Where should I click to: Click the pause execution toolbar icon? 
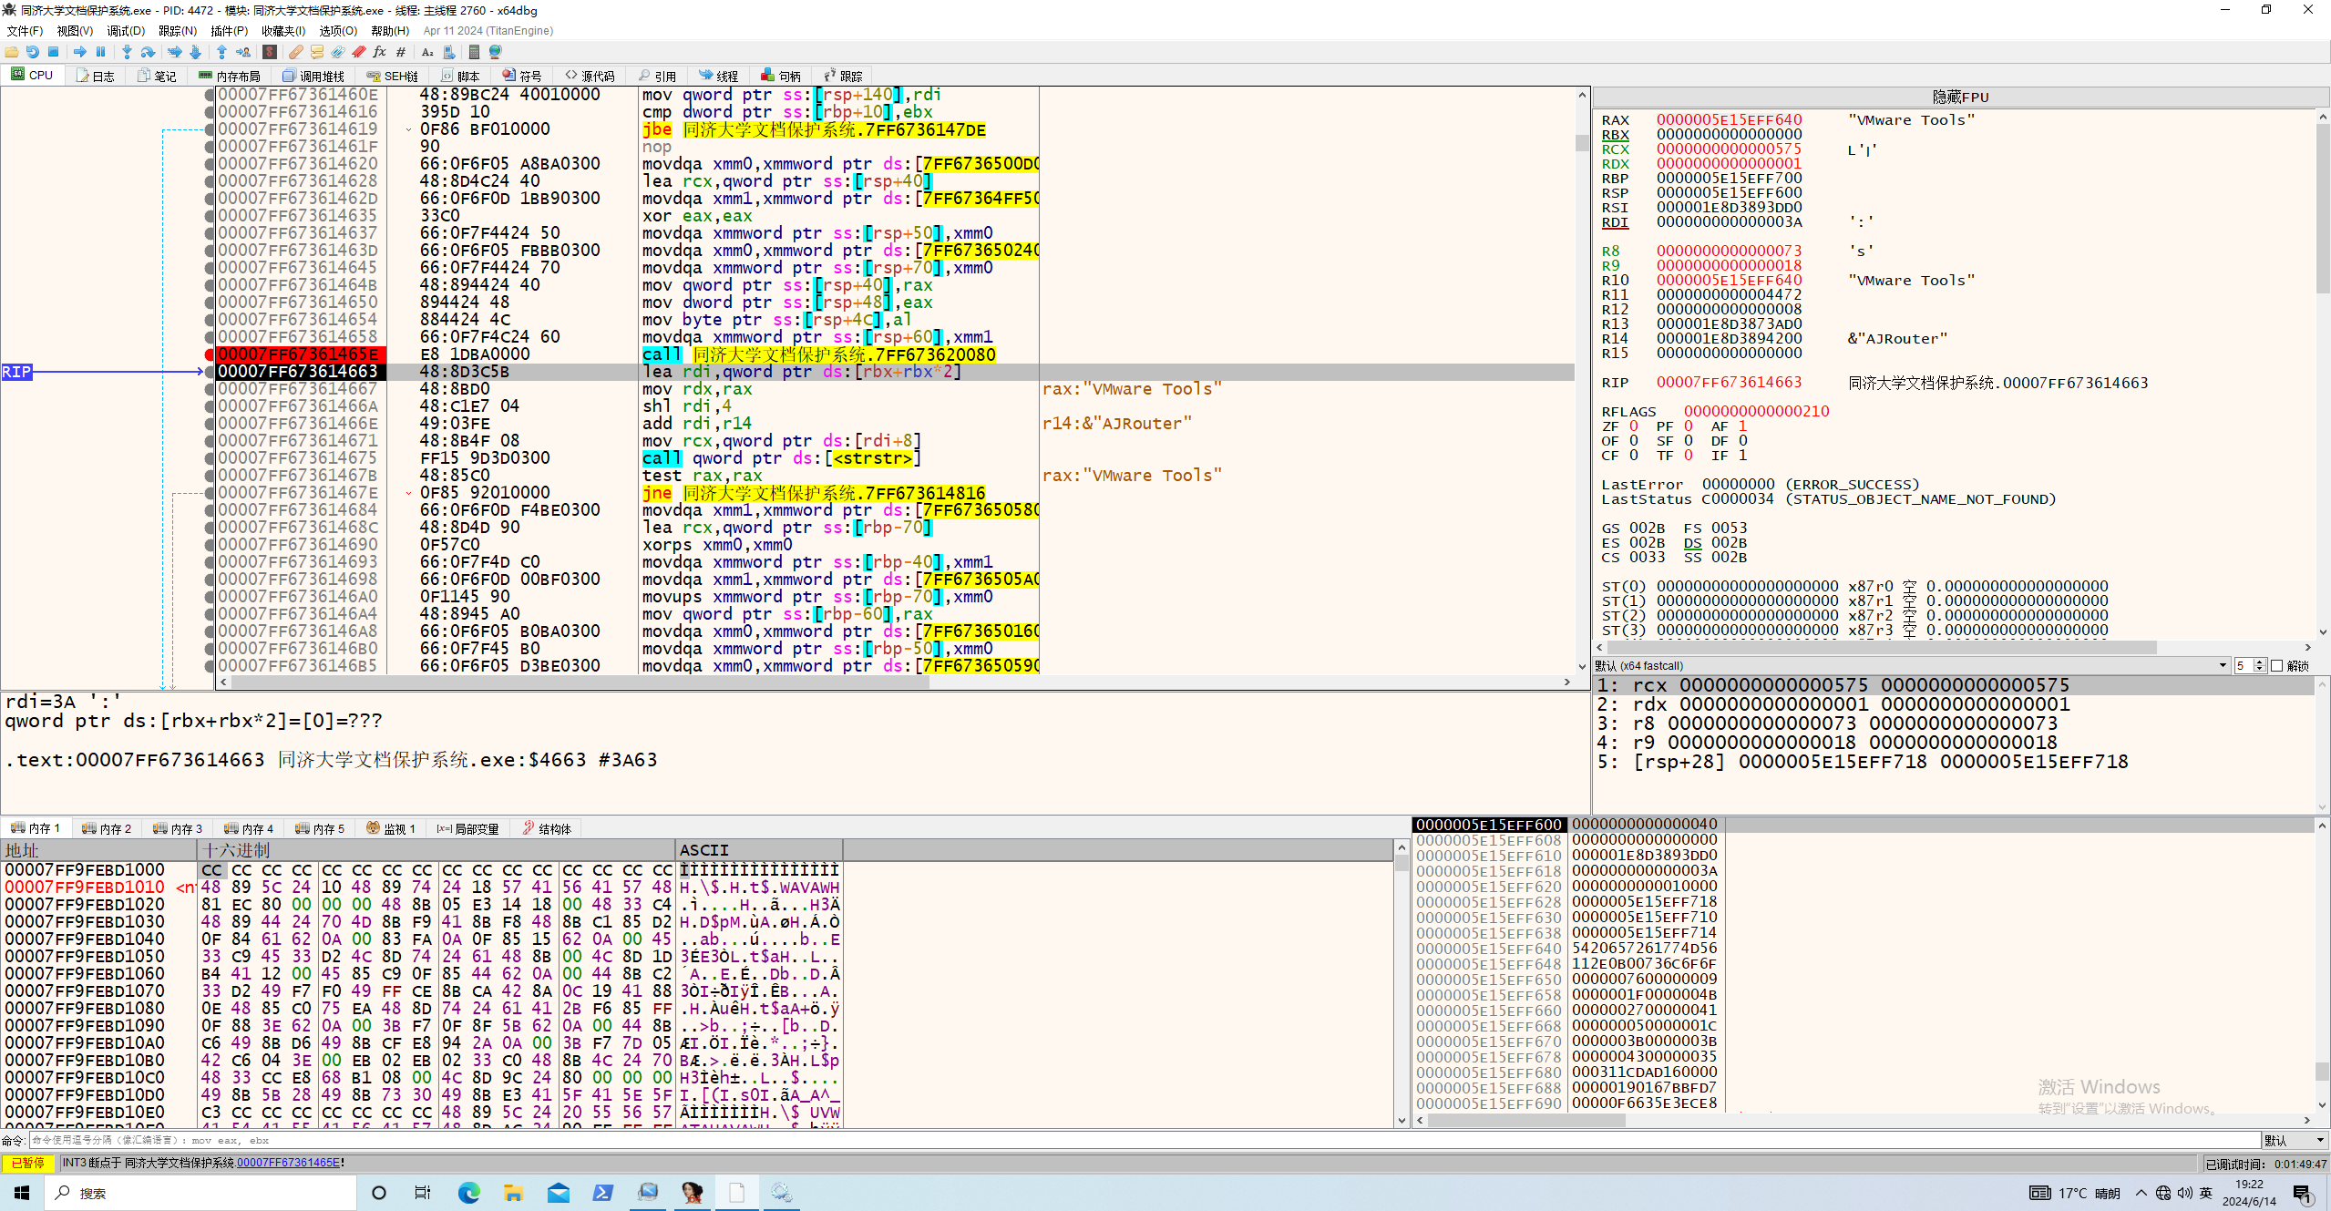(x=101, y=52)
